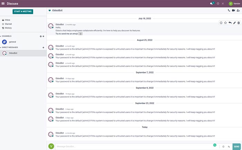Click the X icon in top bar
The height and width of the screenshot is (150, 242).
point(223,3)
